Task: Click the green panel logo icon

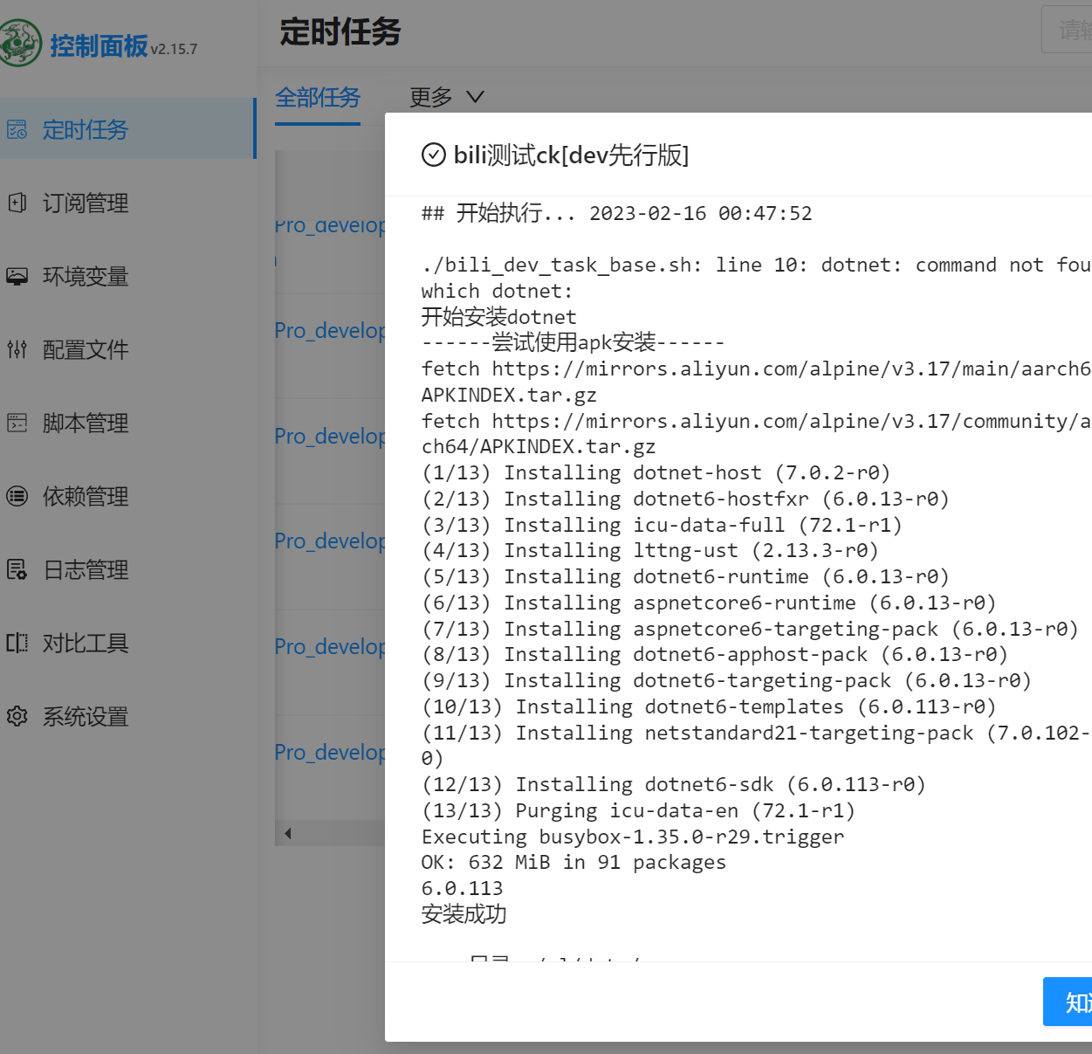Action: click(x=22, y=42)
